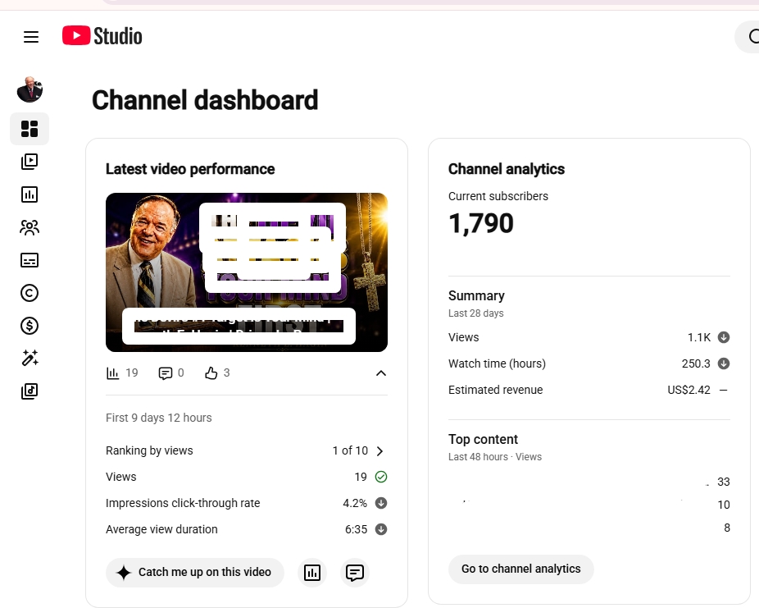Open the Subtitles sidebar icon
The height and width of the screenshot is (608, 759).
point(30,260)
